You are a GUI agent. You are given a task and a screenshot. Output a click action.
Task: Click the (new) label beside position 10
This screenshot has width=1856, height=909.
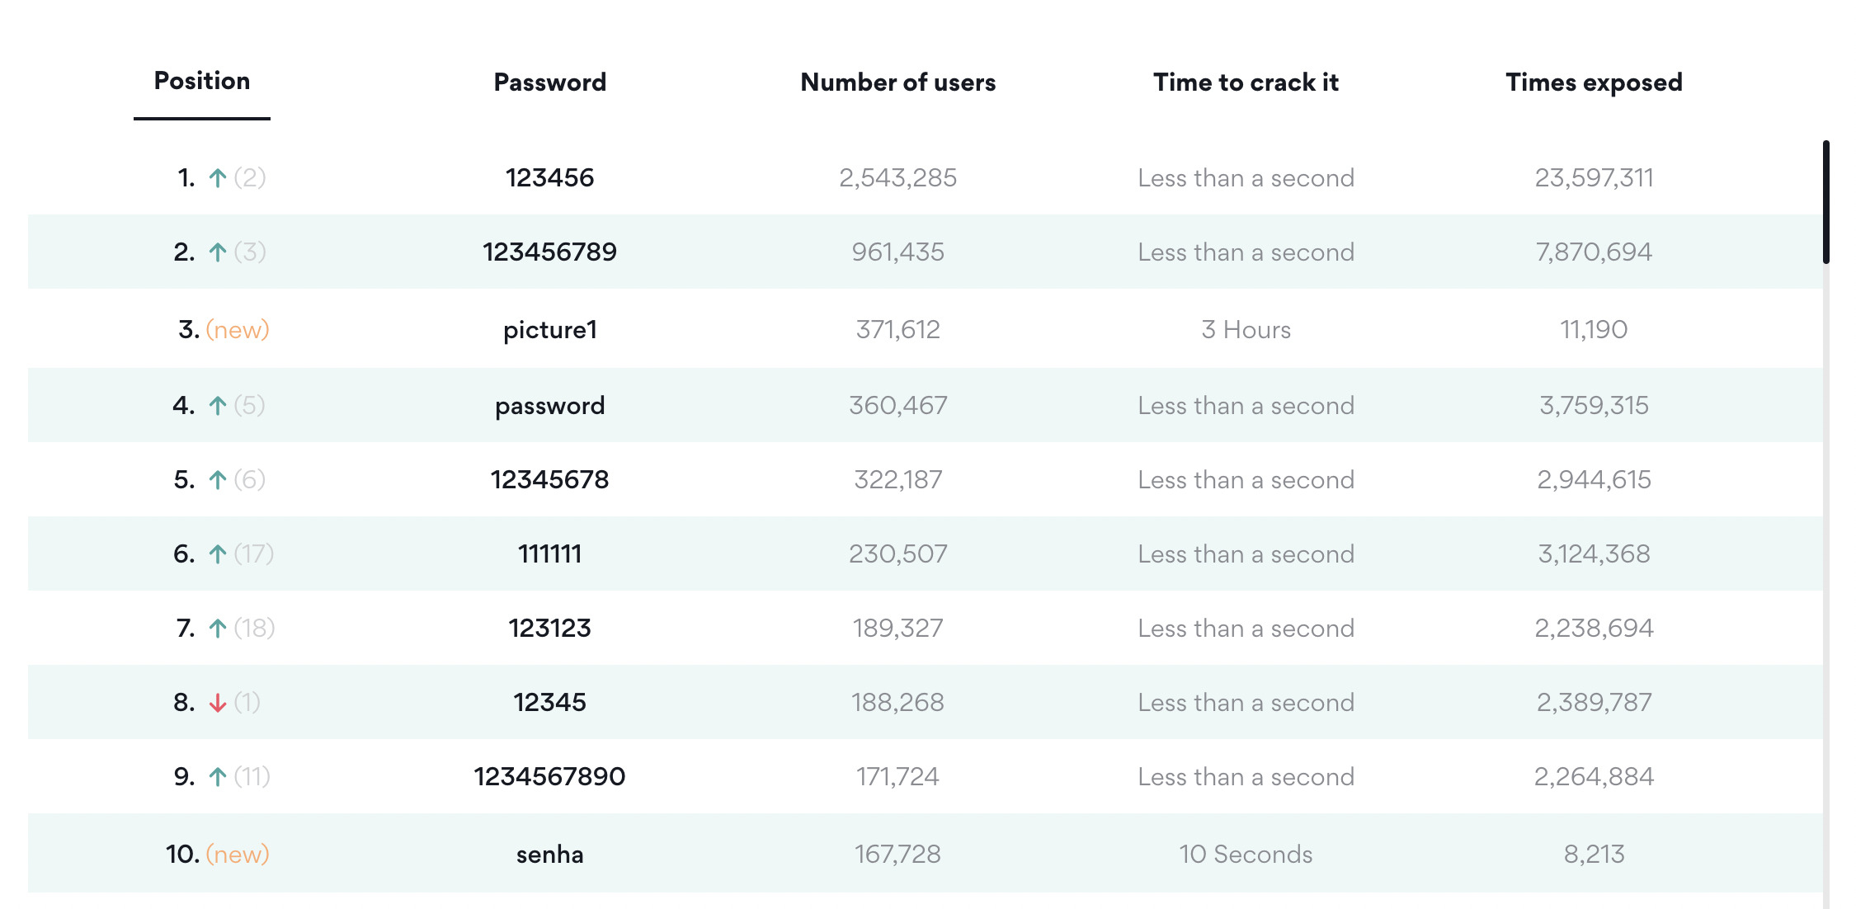click(238, 855)
